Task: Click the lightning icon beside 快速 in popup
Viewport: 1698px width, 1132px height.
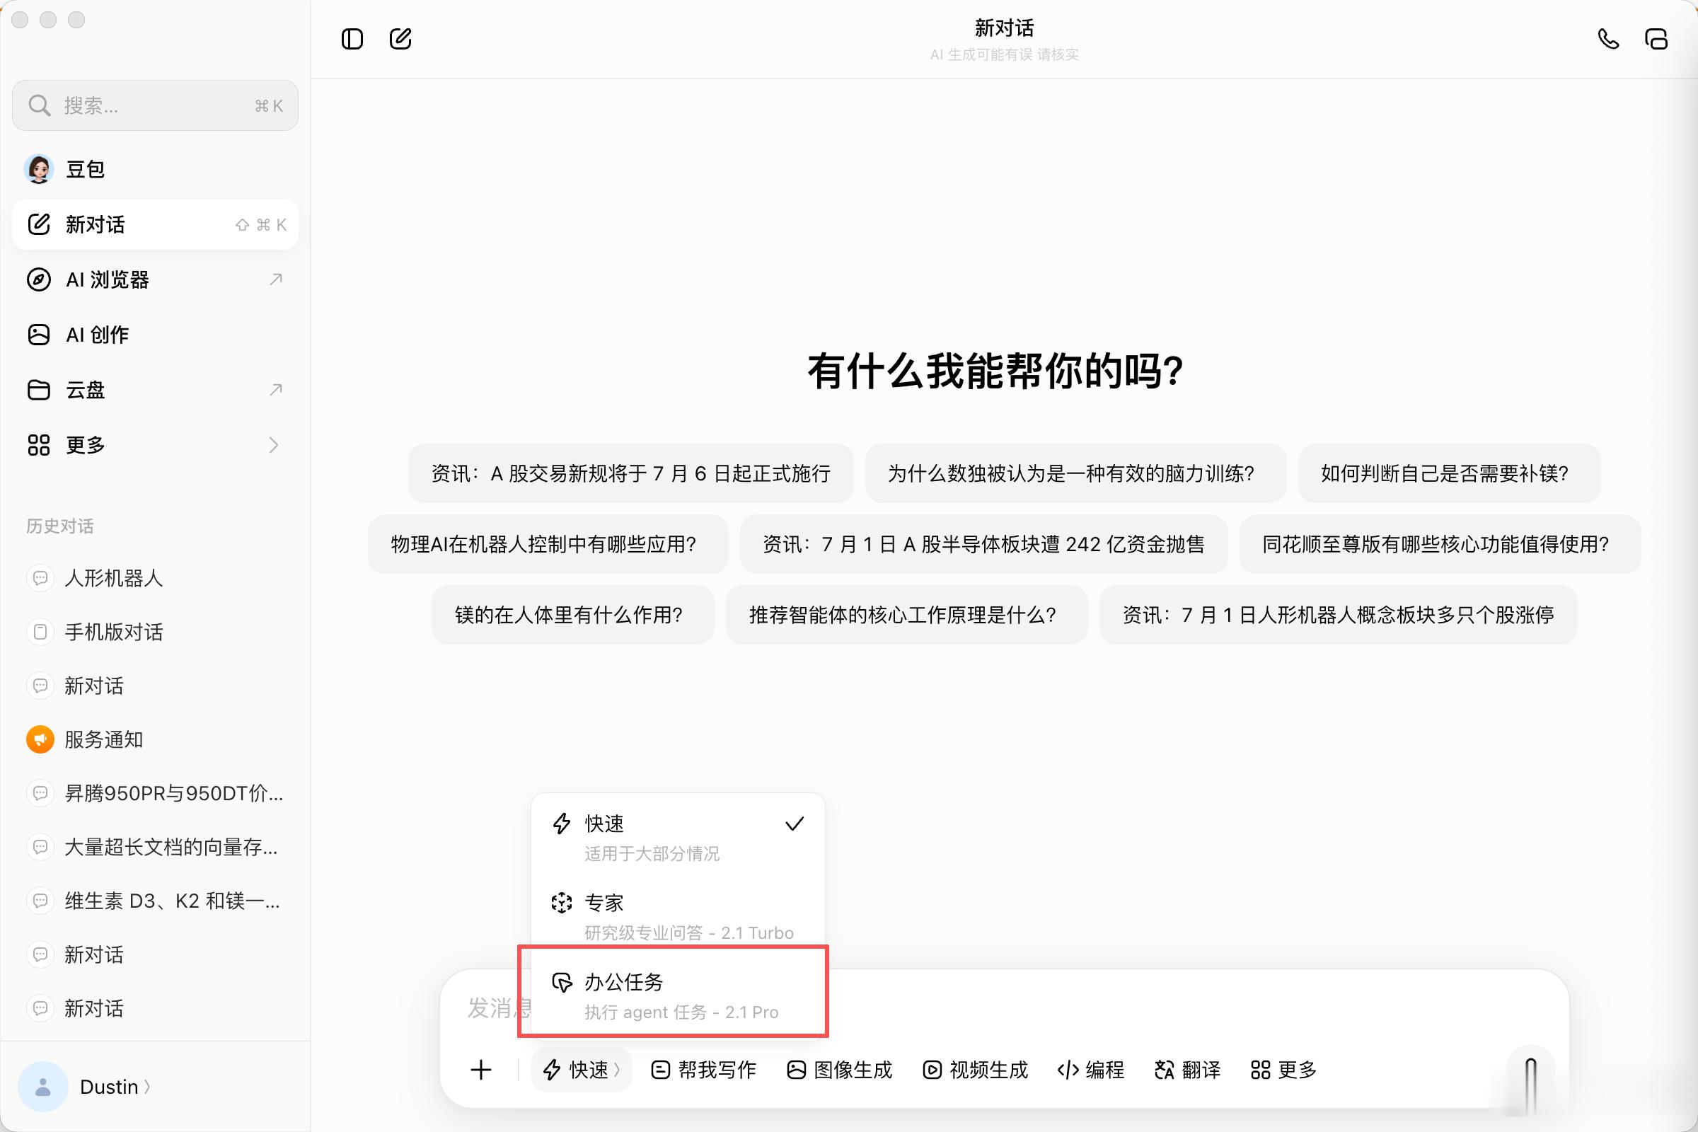Action: pyautogui.click(x=562, y=824)
